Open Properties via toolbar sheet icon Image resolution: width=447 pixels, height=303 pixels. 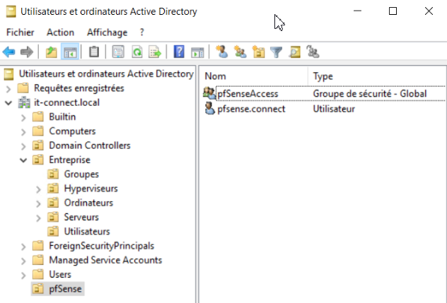[118, 52]
